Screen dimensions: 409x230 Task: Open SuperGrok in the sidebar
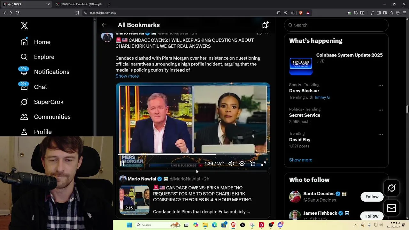(x=42, y=102)
